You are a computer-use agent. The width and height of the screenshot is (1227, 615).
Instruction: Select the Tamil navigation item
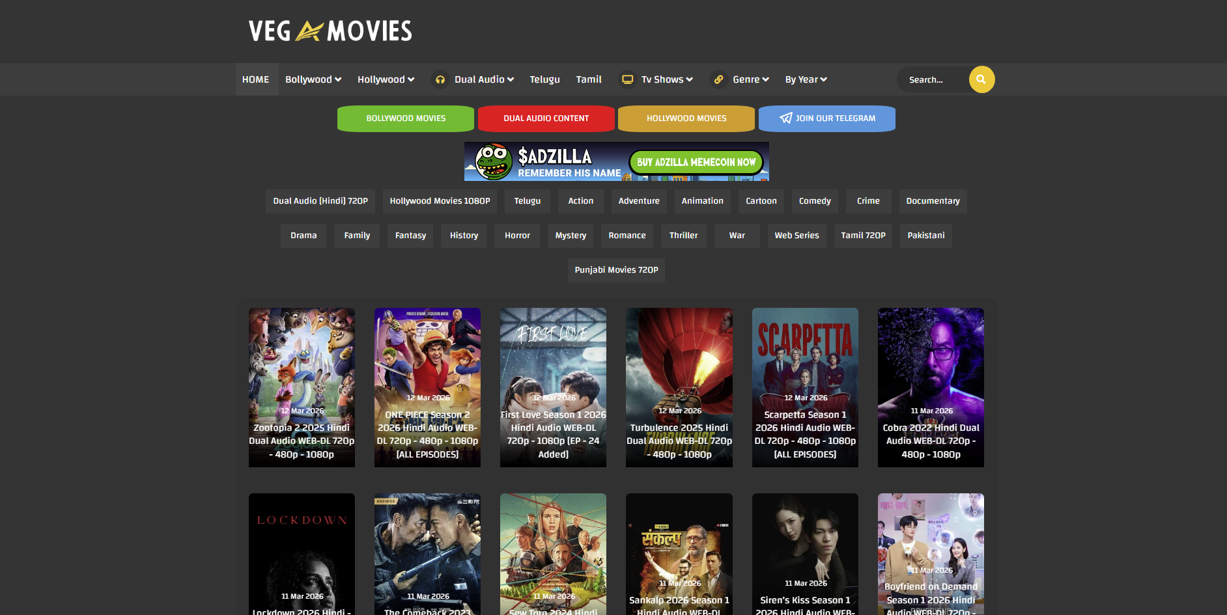(x=588, y=79)
